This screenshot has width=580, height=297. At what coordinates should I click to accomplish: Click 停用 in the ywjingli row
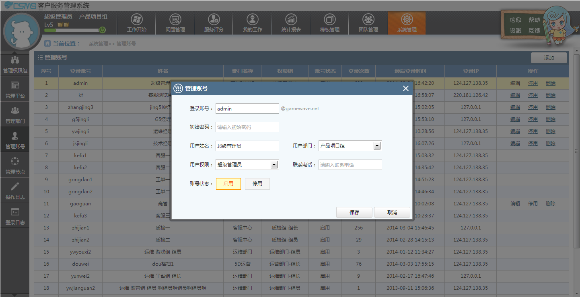(533, 131)
